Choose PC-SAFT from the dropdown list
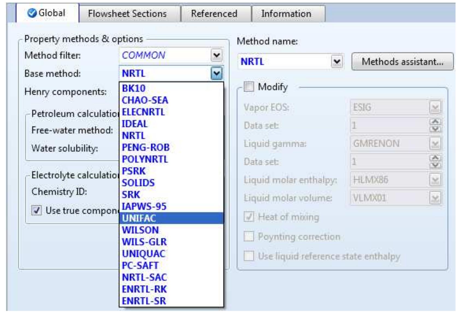This screenshot has height=312, width=457. 140,266
